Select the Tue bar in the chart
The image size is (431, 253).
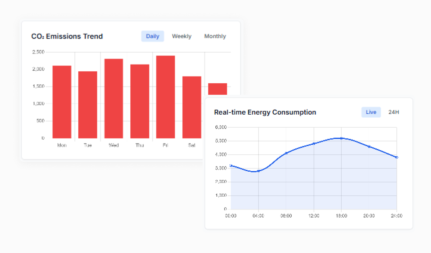[88, 105]
